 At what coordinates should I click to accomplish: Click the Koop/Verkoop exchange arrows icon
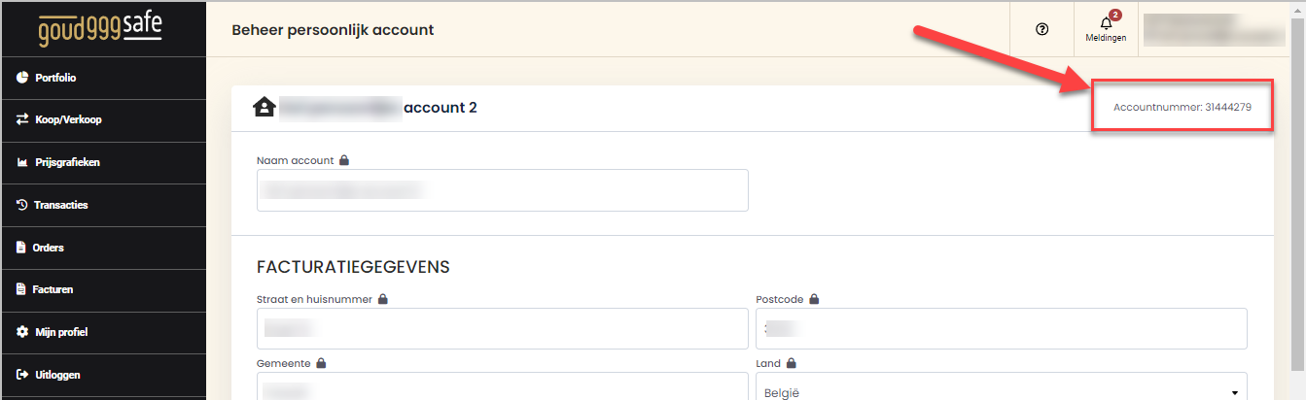(21, 120)
